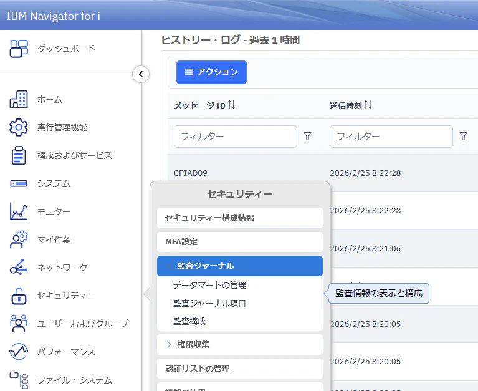
Task: Click the Configuration and Services clipboard icon
Action: [x=19, y=155]
